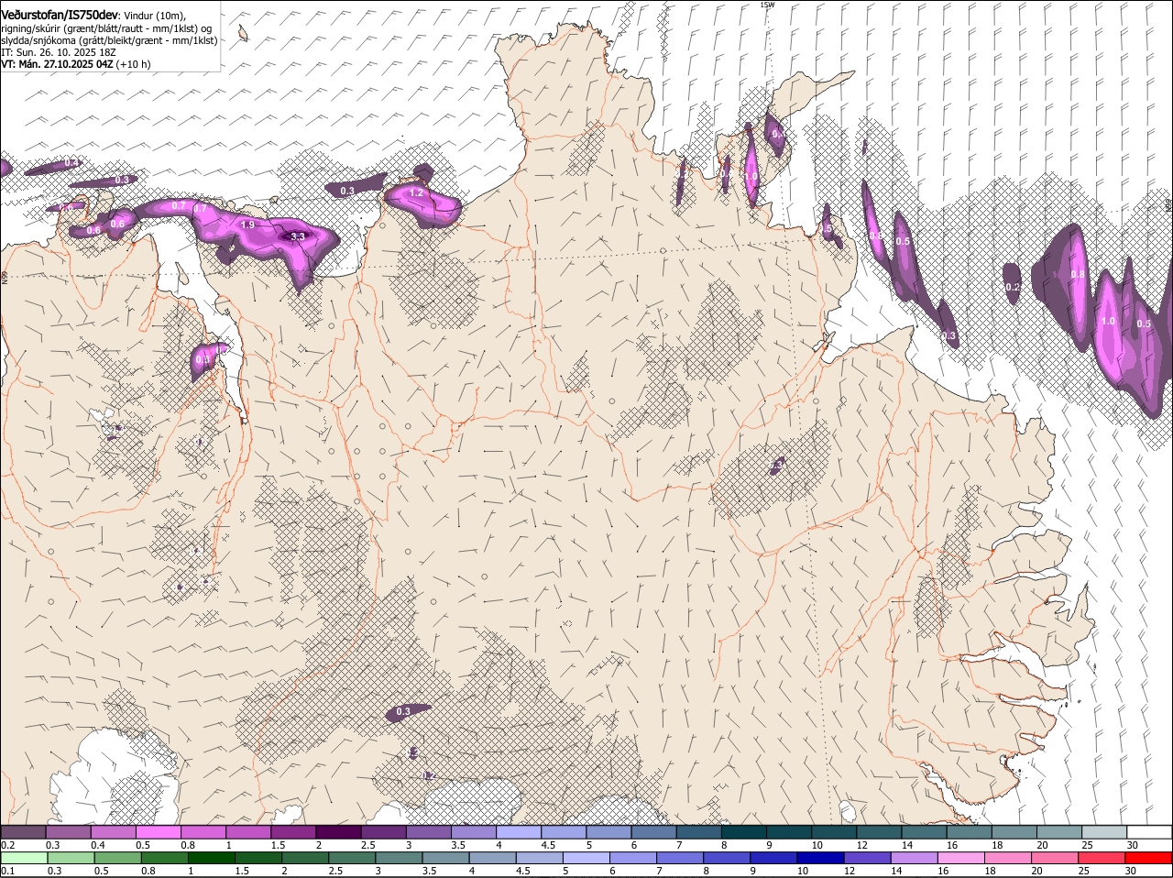Select the initial time 'IT: Sun. 26. 10. 2025 18Z'

coord(58,52)
